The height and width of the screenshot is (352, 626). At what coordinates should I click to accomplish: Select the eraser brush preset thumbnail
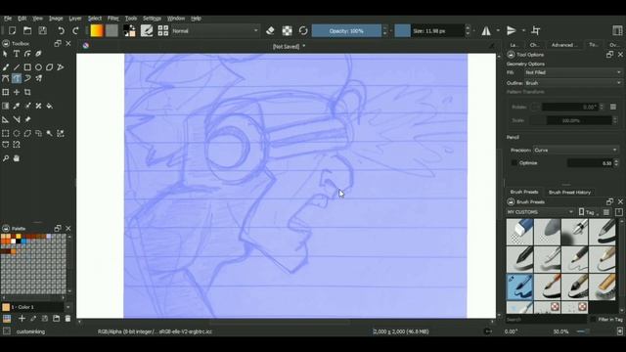pos(519,232)
